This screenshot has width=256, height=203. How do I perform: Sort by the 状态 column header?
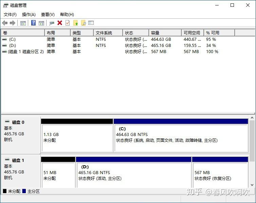136,33
